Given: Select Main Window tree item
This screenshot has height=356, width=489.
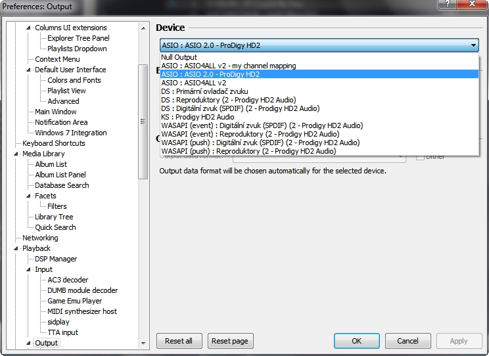Looking at the screenshot, I should [56, 112].
